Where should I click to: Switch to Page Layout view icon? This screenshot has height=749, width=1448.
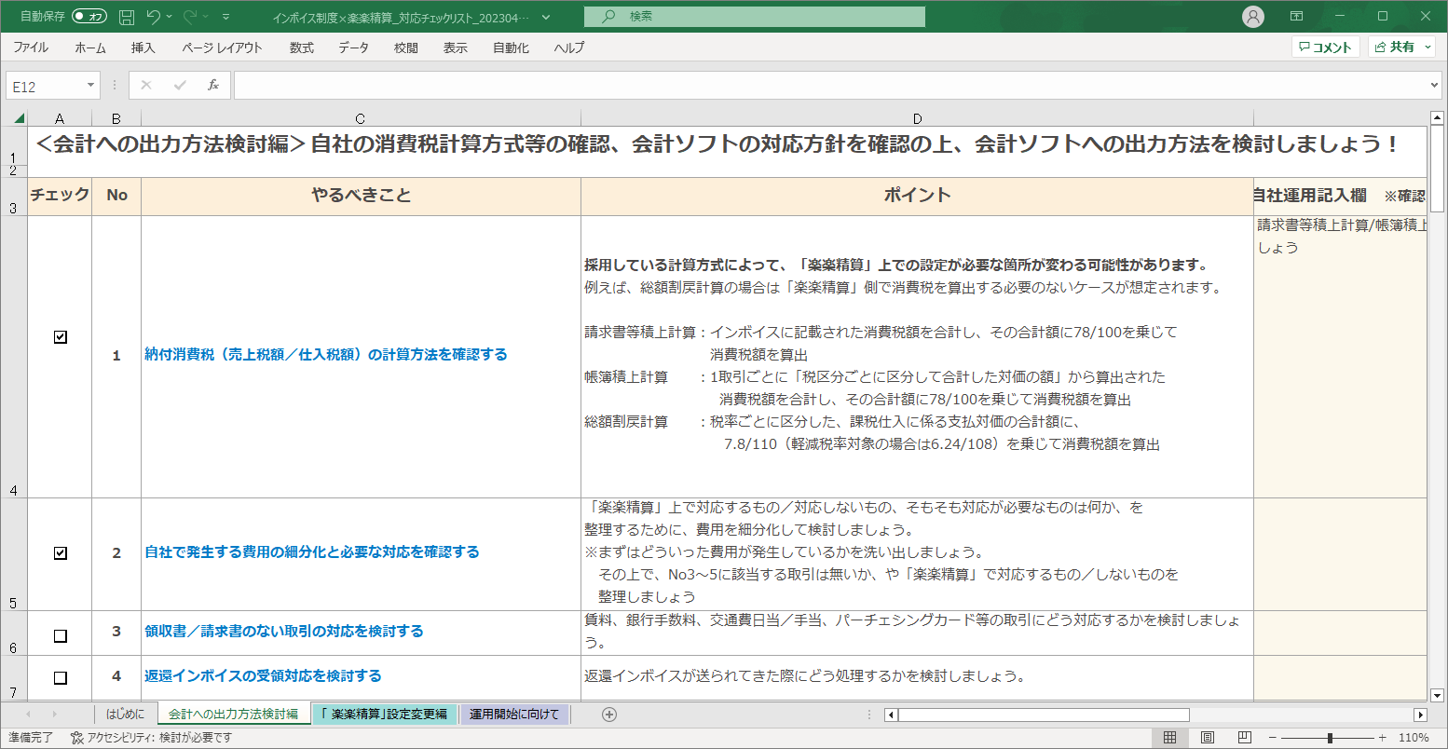(1208, 738)
